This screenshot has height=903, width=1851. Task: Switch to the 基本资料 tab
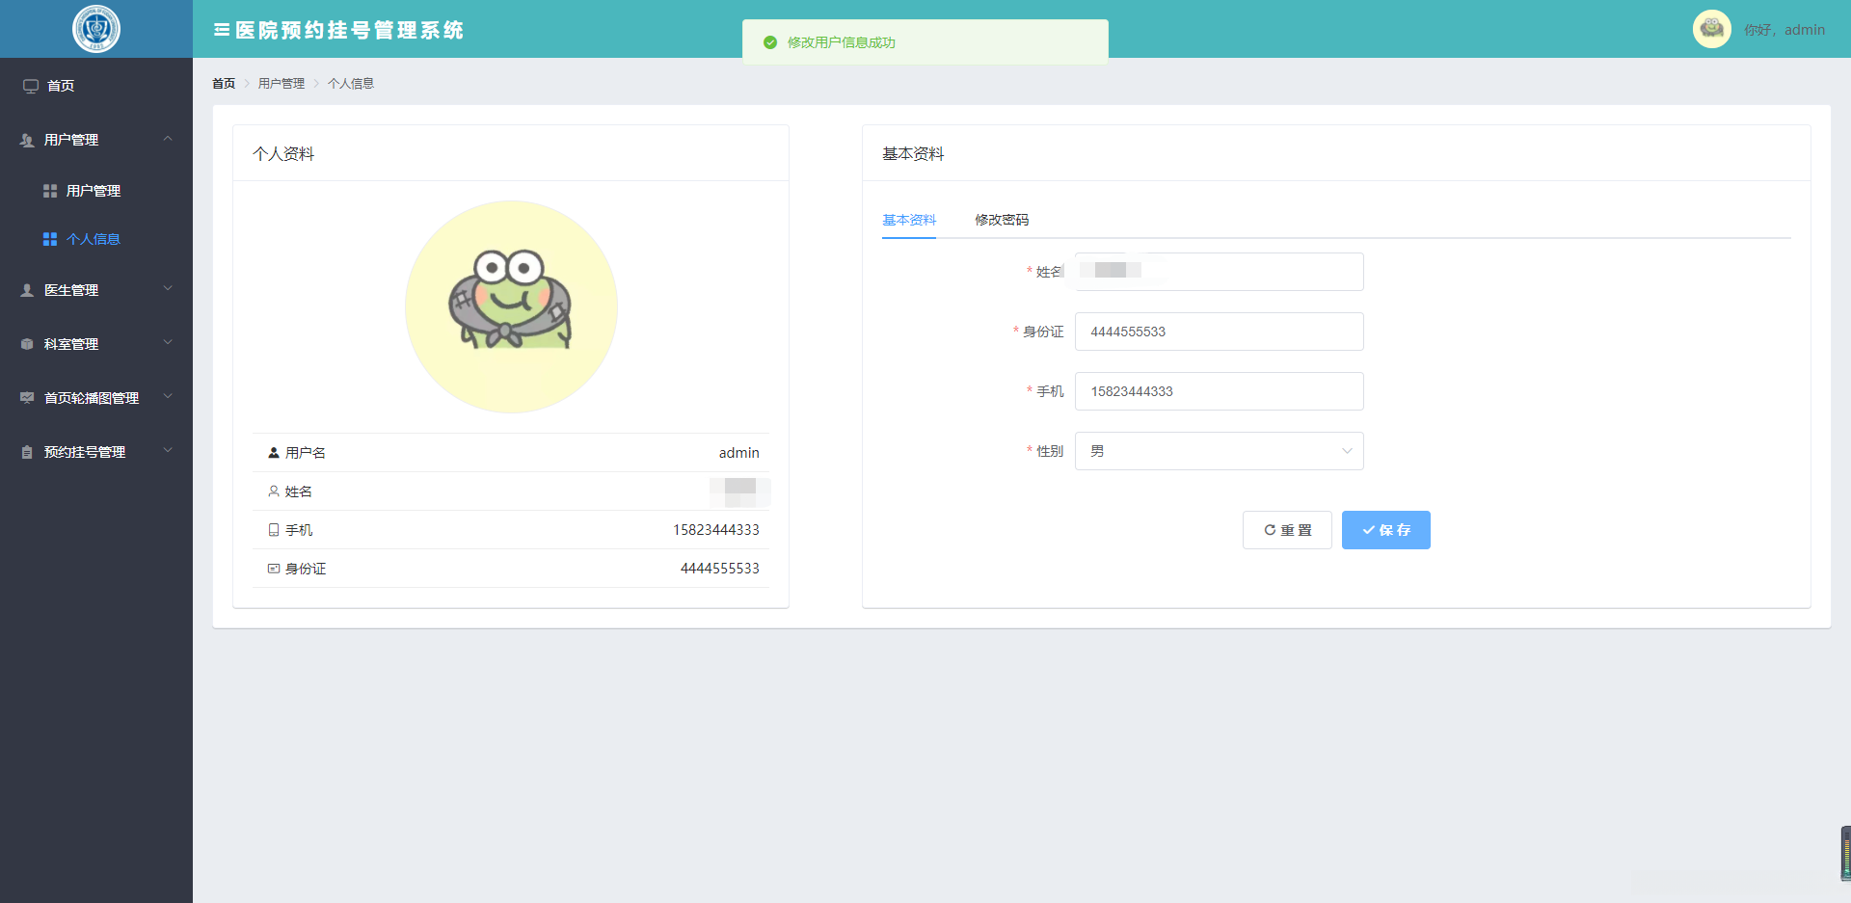click(909, 220)
